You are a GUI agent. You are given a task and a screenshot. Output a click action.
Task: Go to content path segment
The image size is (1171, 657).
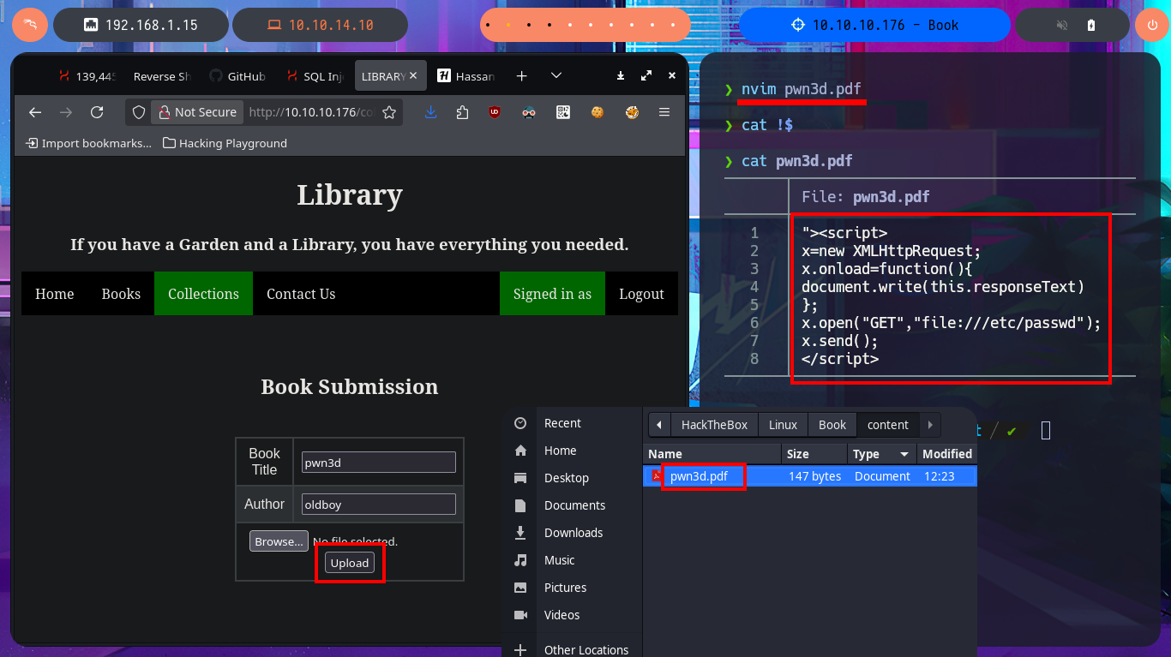(888, 425)
